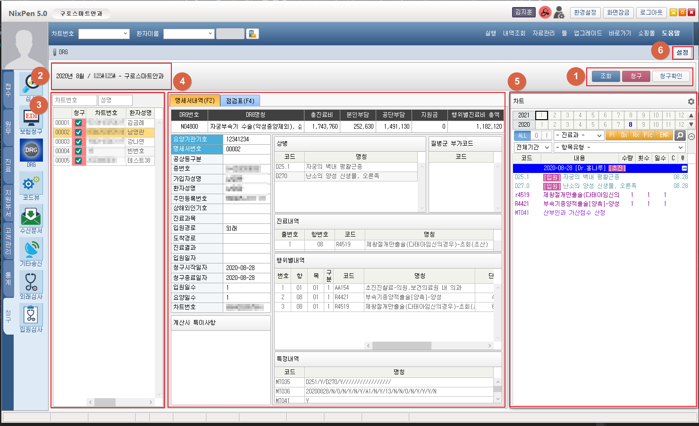
Task: Open the 진료과 dropdown filter
Action: pyautogui.click(x=579, y=135)
